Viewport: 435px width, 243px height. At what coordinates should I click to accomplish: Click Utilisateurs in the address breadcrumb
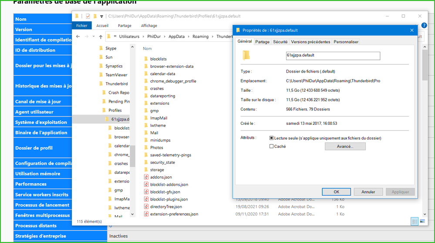coord(129,37)
